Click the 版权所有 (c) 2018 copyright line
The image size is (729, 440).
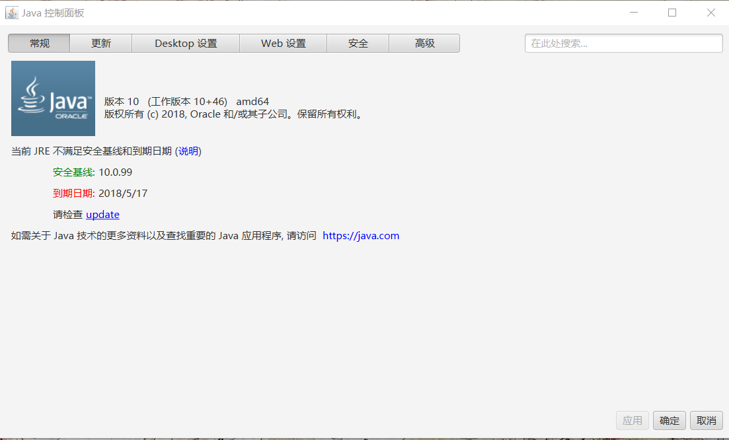coord(235,114)
